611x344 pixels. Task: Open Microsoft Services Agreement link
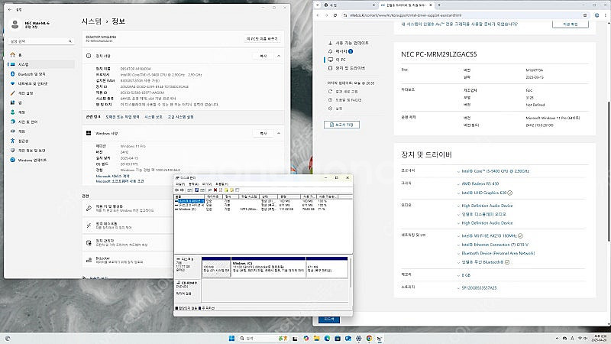pyautogui.click(x=112, y=177)
